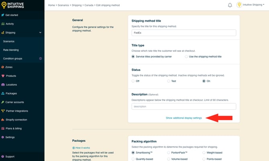
Task: Click the How it works play icon
Action: [73, 148]
